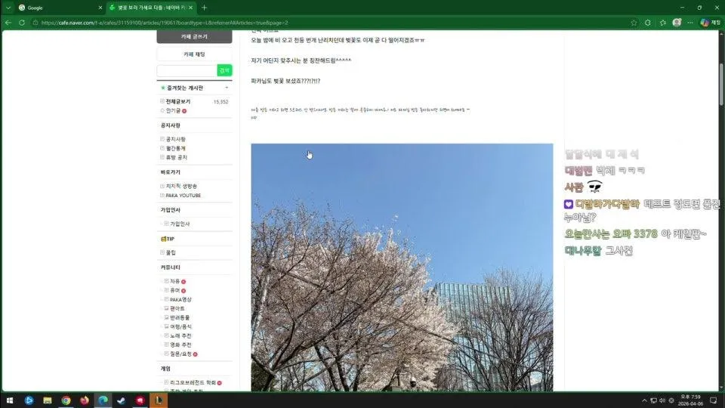Image resolution: width=725 pixels, height=408 pixels.
Task: Open Google Chrome from taskbar
Action: tap(66, 400)
